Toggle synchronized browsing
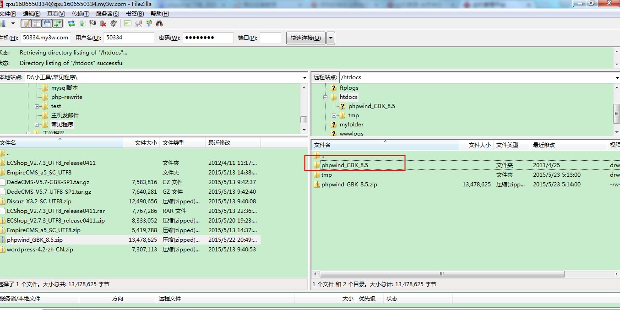 click(x=149, y=23)
